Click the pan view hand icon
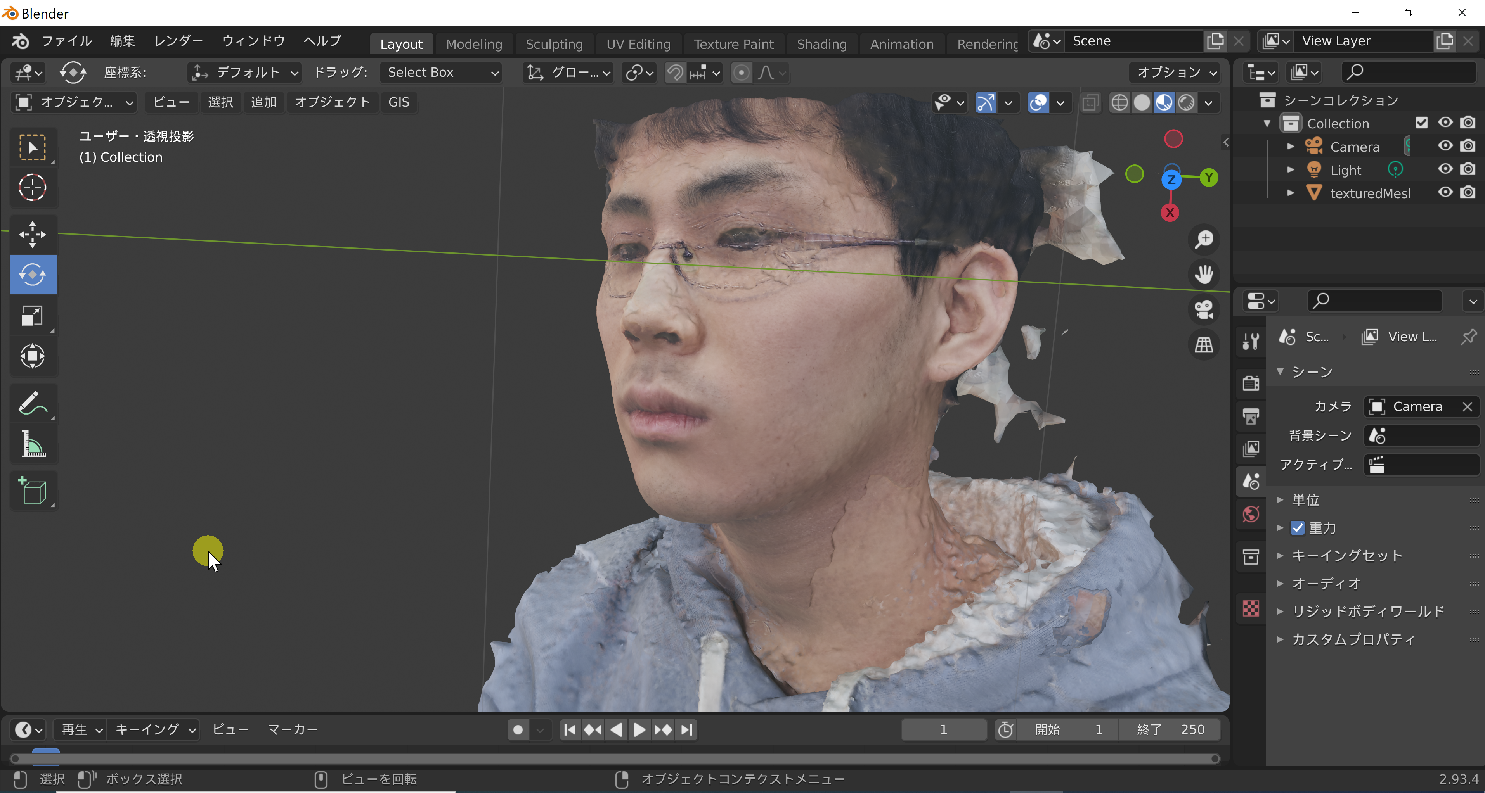1485x793 pixels. [x=1204, y=274]
